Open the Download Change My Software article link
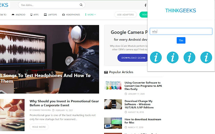This screenshot has height=134, width=215. point(139,104)
